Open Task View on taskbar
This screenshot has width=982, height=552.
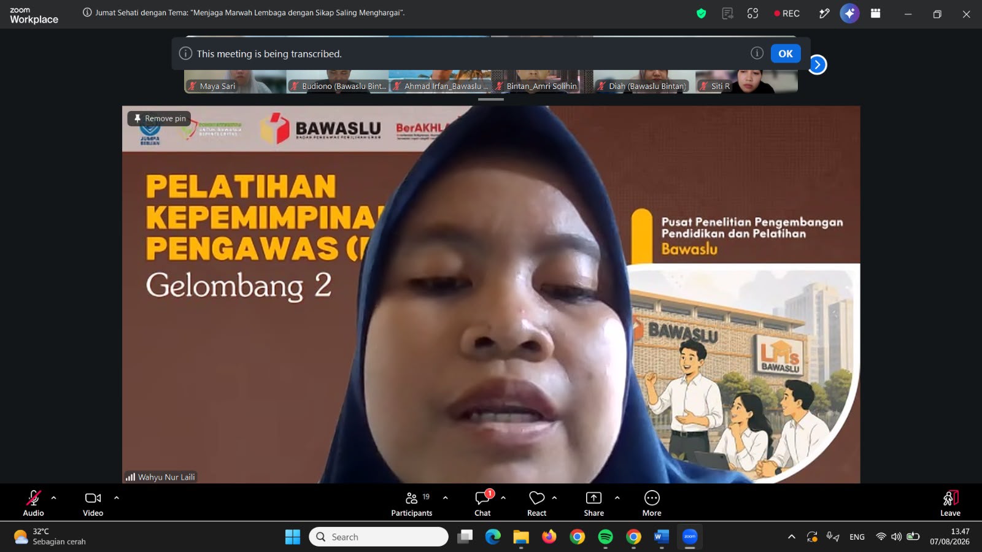pyautogui.click(x=465, y=537)
